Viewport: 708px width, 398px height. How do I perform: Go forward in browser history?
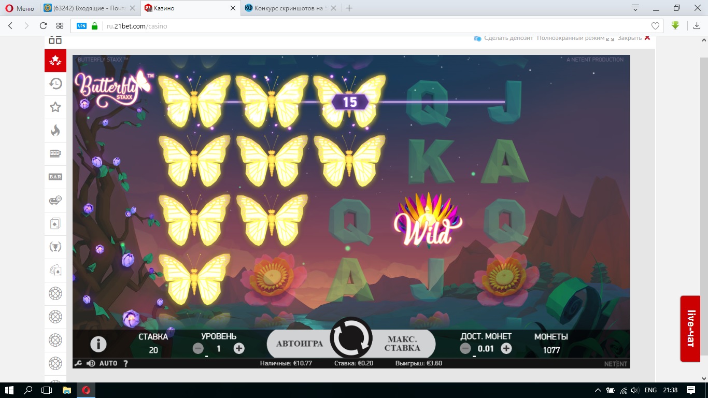pos(26,26)
